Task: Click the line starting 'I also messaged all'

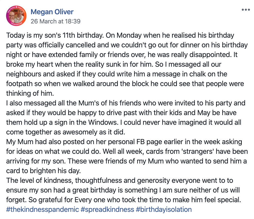Action: 126,103
